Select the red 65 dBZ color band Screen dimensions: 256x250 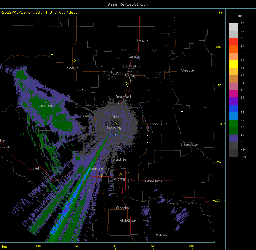pyautogui.click(x=233, y=42)
